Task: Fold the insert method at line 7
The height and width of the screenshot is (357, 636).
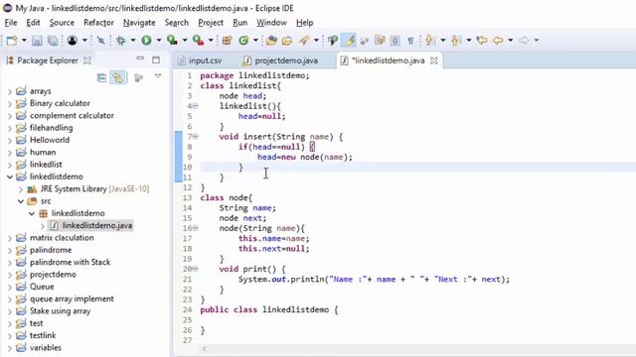Action: [x=196, y=137]
